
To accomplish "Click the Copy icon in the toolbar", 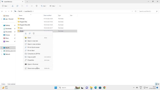I will 17,6.
